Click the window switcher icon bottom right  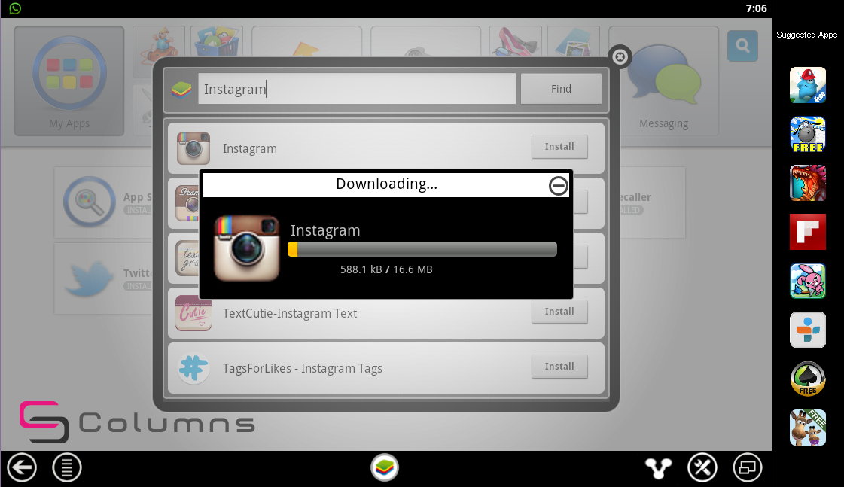(x=748, y=467)
